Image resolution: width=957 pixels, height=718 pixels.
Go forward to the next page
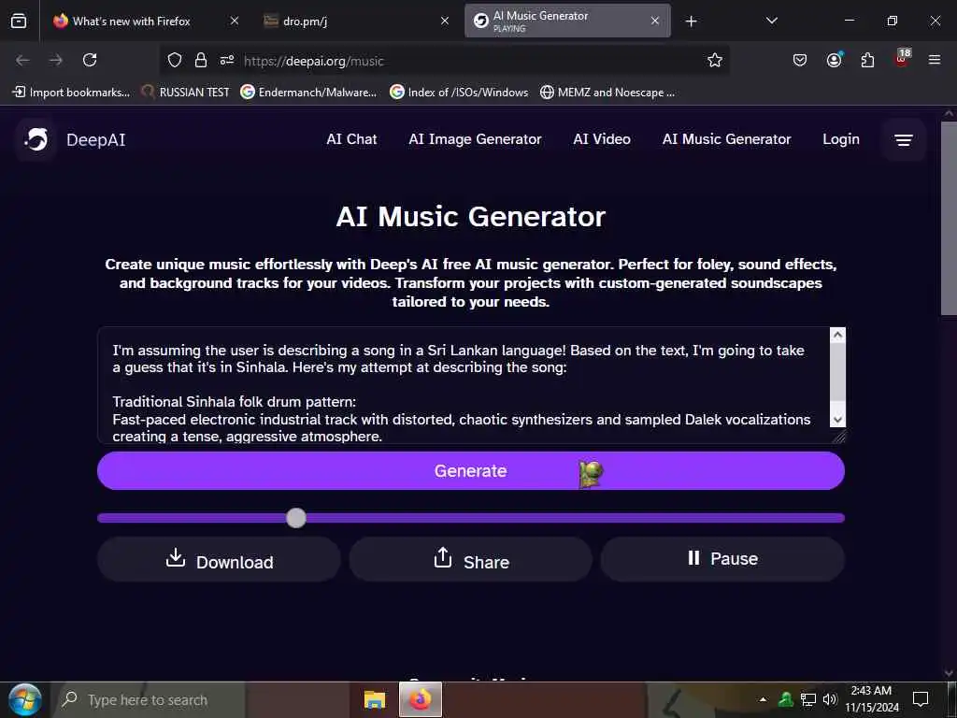(55, 60)
